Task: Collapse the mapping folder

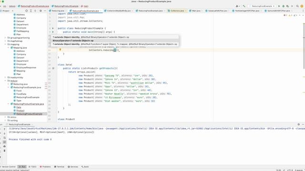Action: pyautogui.click(x=5, y=44)
